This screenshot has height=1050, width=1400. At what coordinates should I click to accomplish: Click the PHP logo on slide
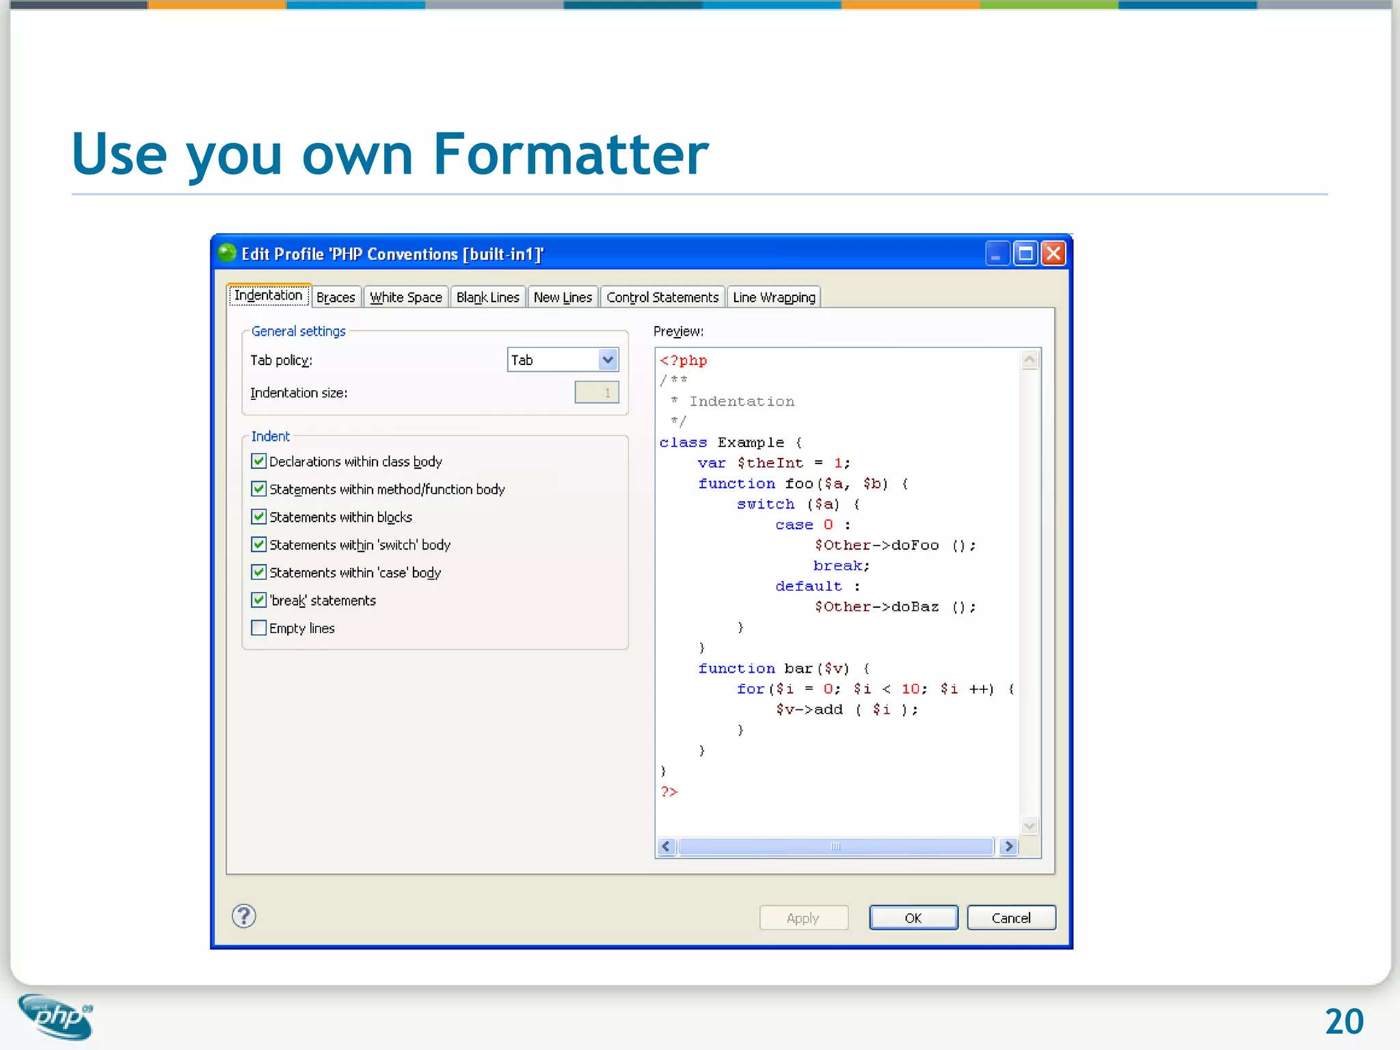(x=56, y=1017)
